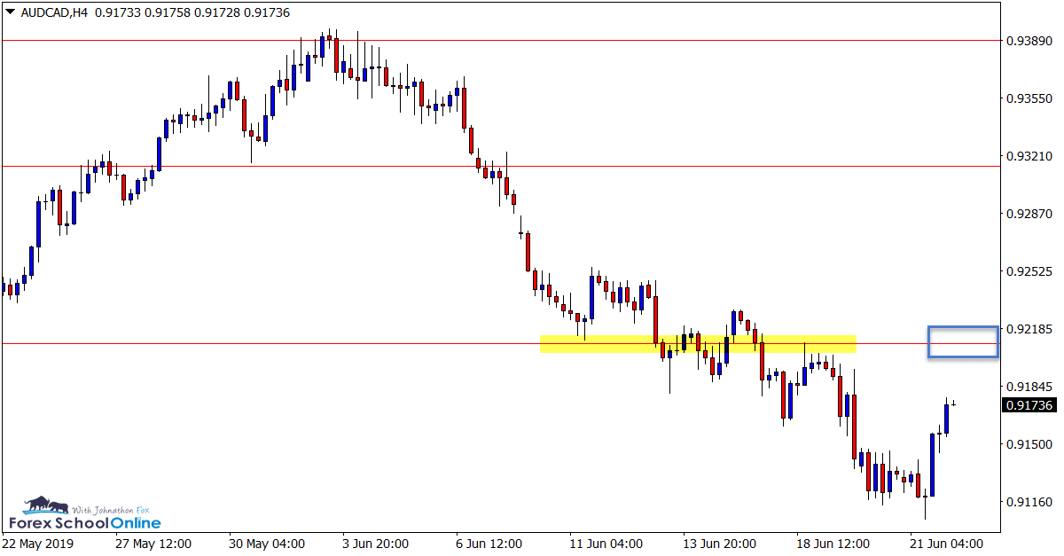Viewport: 1064px width, 556px height.
Task: Click the chart menu triangle beside AUDCAD,H4
Action: (10, 13)
